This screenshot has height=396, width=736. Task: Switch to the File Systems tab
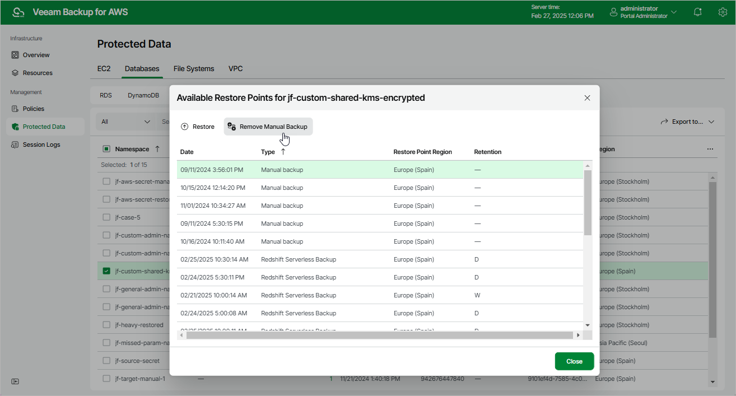(x=194, y=68)
